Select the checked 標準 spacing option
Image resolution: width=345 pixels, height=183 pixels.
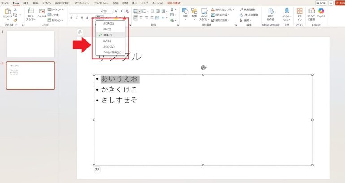coord(108,35)
